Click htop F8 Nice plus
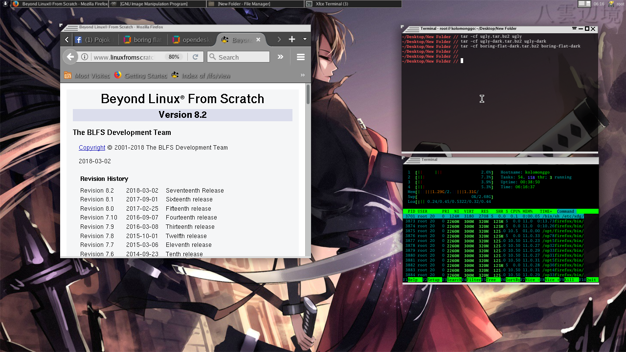Viewport: 626px width, 352px height. (x=550, y=280)
